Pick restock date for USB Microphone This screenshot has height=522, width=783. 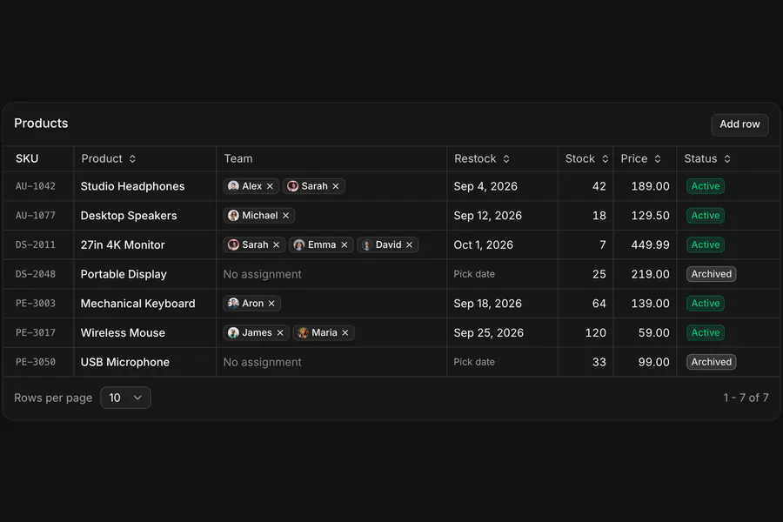[474, 362]
